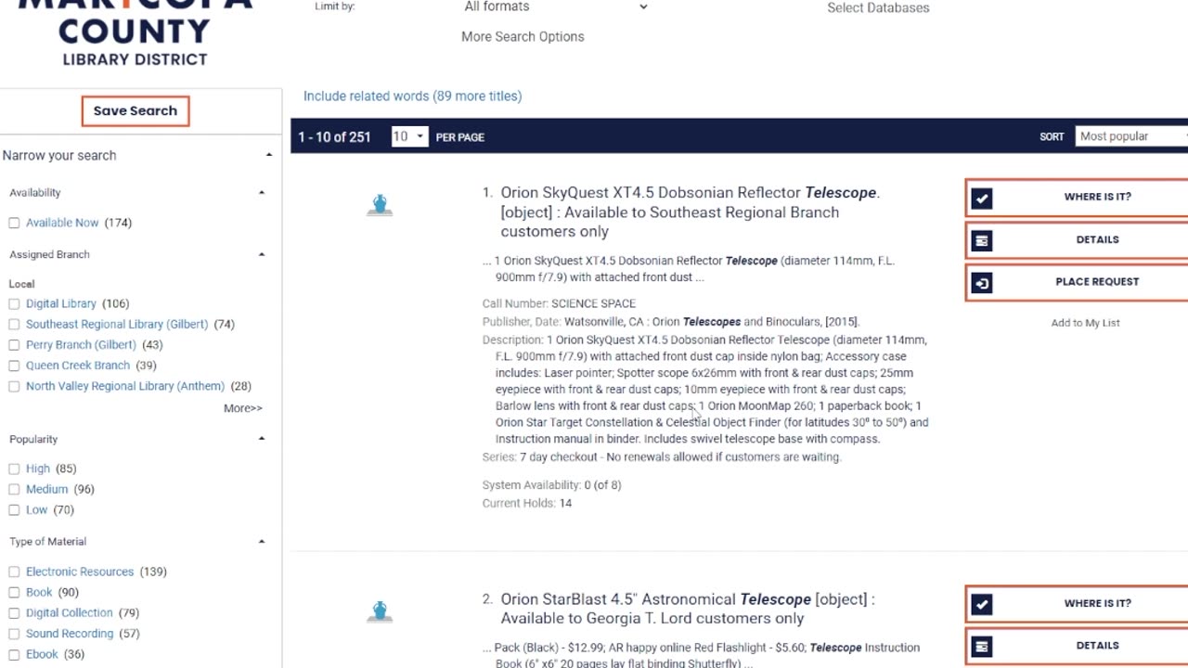The width and height of the screenshot is (1188, 668).
Task: Open the results per page dropdown
Action: pos(409,136)
